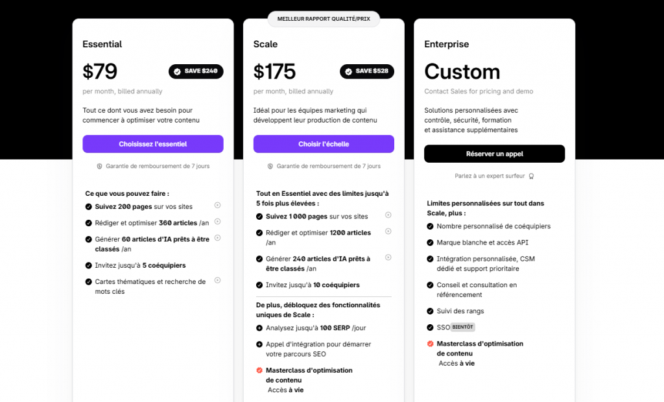Click info icon beside 'Cartes thématiques'

217,280
